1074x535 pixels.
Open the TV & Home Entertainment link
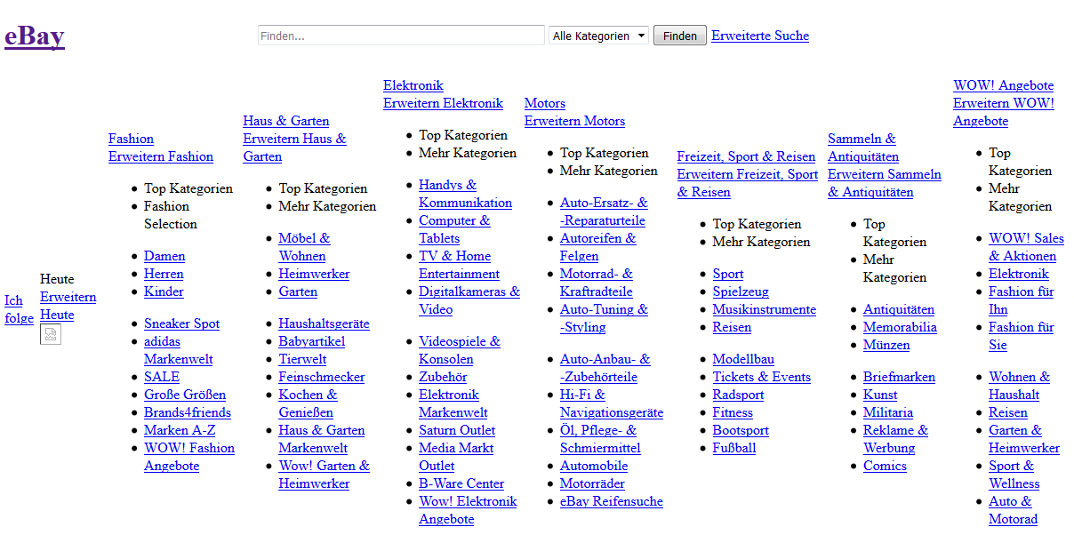(459, 265)
